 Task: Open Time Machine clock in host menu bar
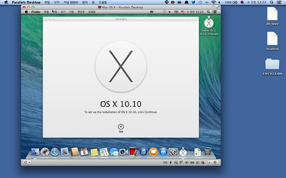pyautogui.click(x=200, y=2)
